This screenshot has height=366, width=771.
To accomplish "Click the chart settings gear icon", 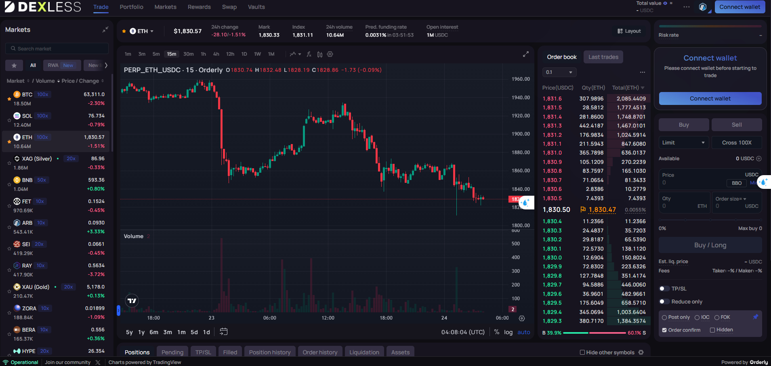I will (x=330, y=54).
